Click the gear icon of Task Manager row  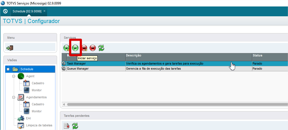pyautogui.click(x=64, y=63)
